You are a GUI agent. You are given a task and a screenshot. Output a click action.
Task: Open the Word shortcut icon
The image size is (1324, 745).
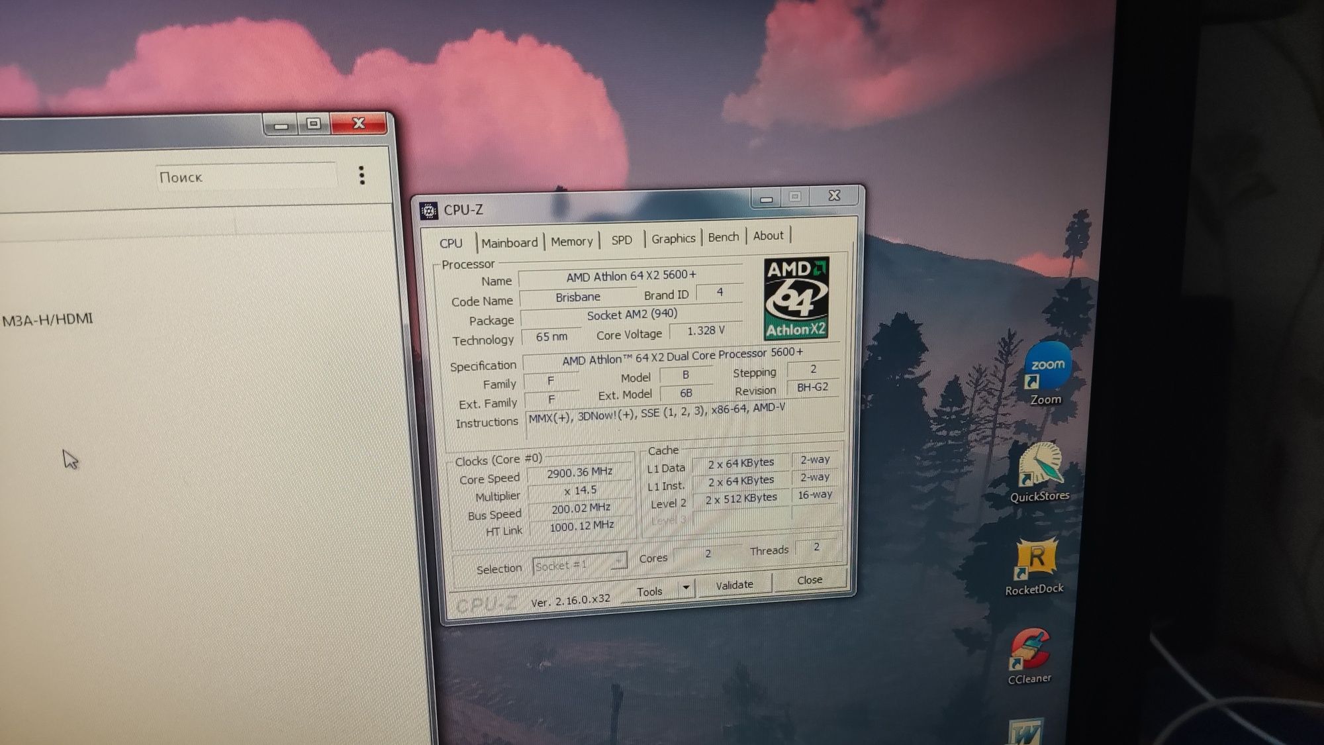1025,732
